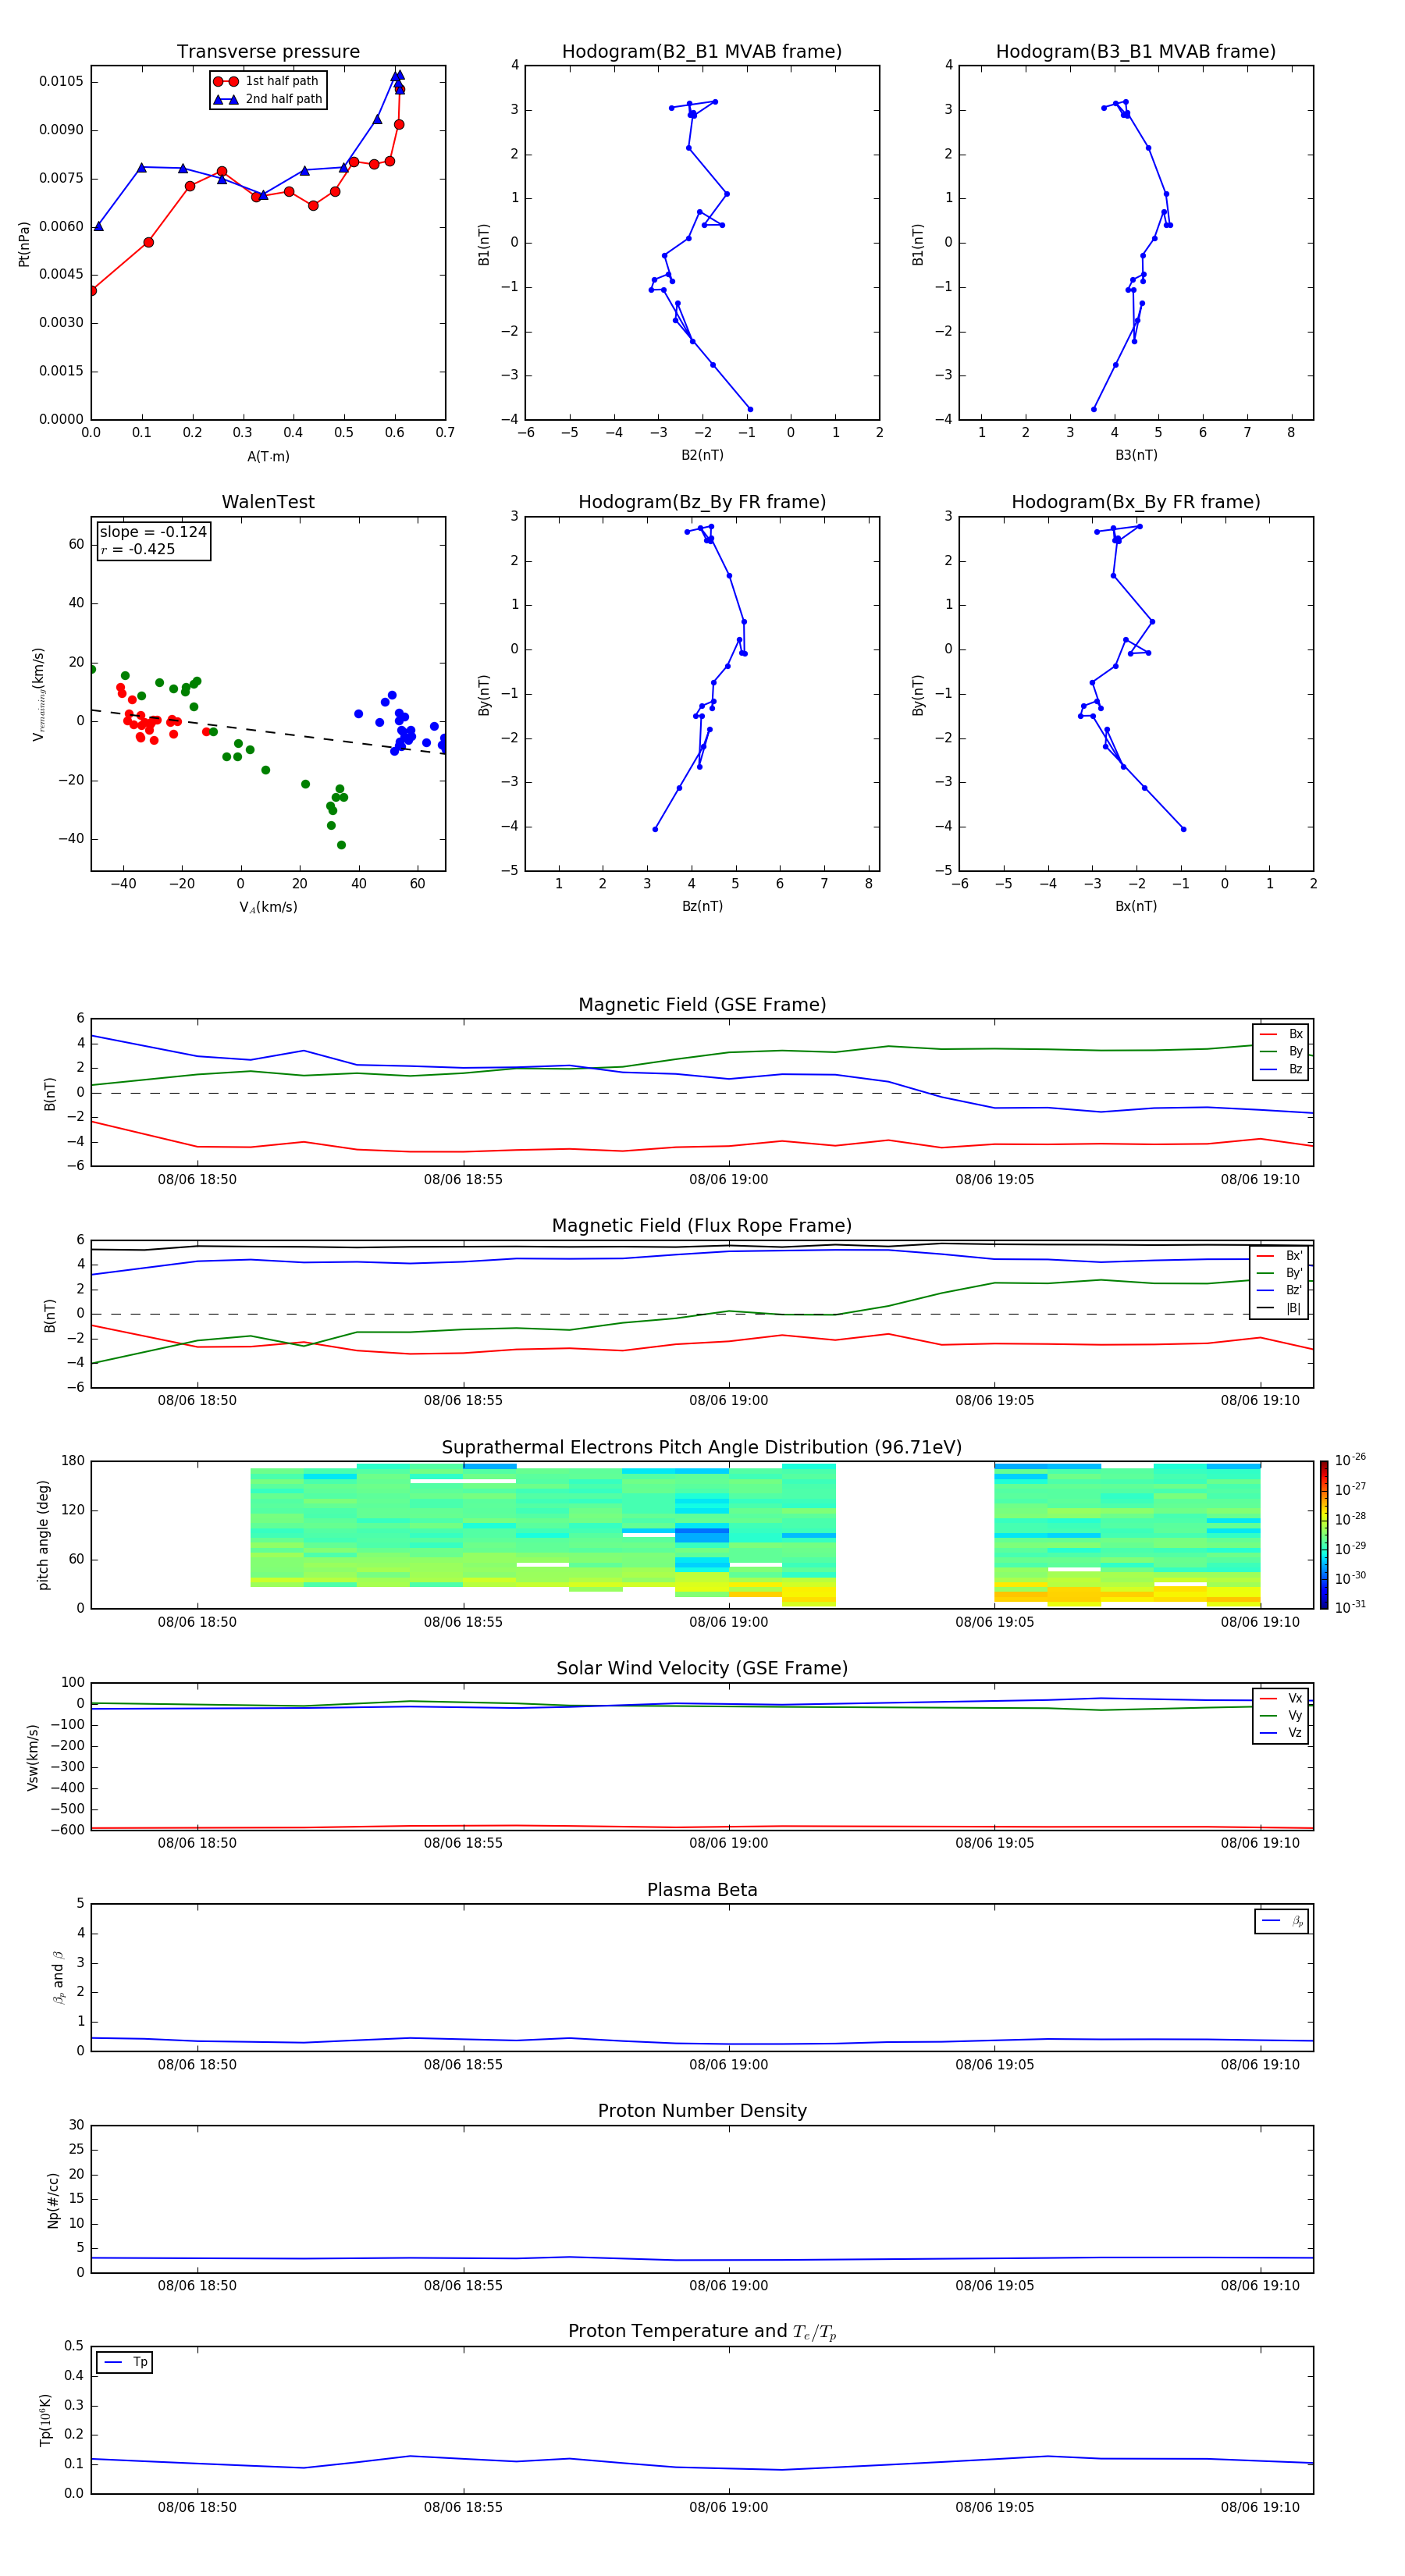Click the "Magnetic Field (Flux Rope Frame)" title

pyautogui.click(x=702, y=1226)
